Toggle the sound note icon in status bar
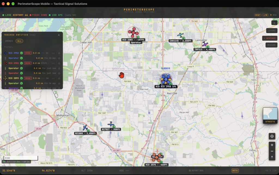Viewport: 279px width, 175px height. click(158, 171)
